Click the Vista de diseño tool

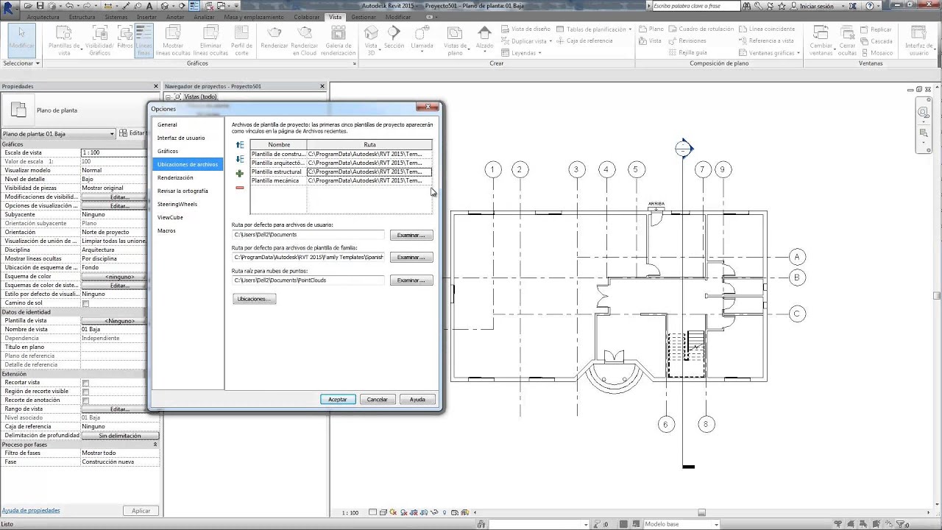(x=525, y=29)
